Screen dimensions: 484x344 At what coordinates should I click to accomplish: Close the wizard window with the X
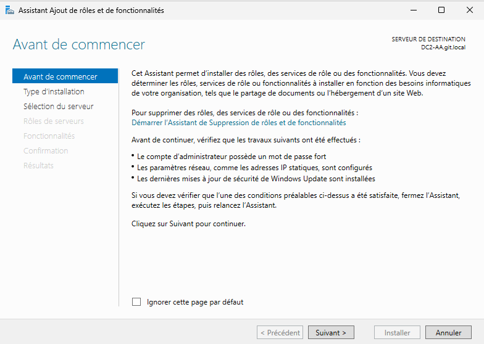[469, 10]
